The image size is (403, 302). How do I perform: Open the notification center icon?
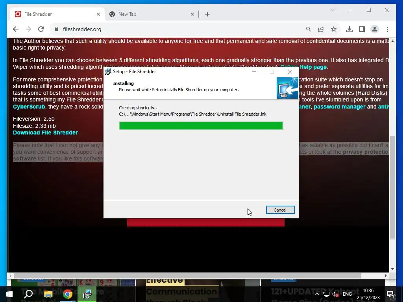(390, 294)
